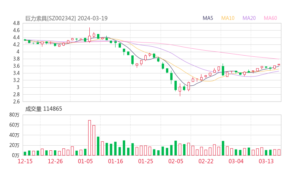Viewport: 285px width, 170px height.
Task: Click the 12-15 date label
Action: click(25, 161)
